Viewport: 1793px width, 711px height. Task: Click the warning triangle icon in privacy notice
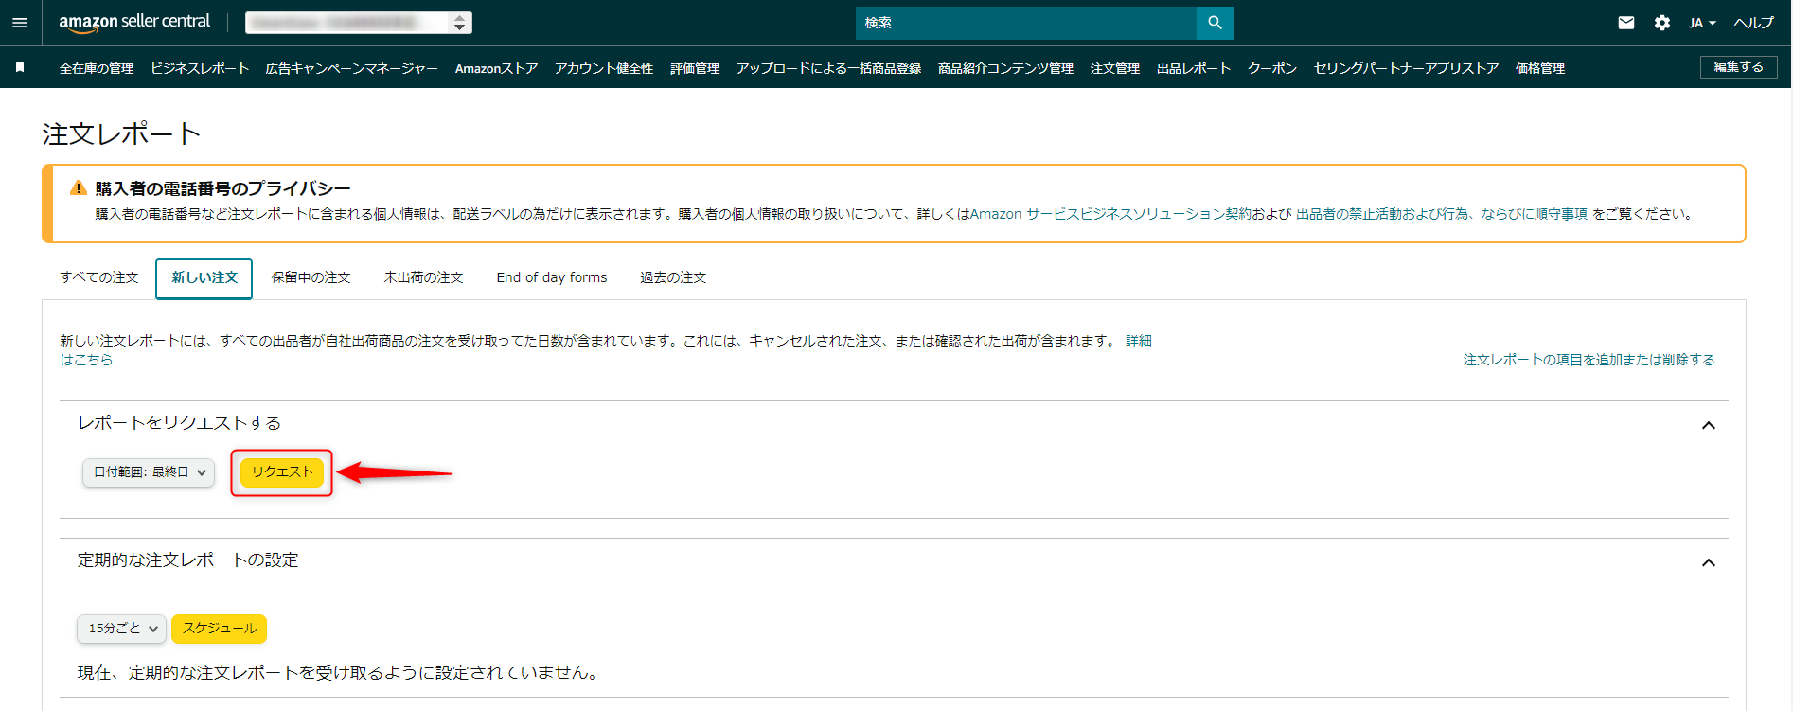coord(79,188)
